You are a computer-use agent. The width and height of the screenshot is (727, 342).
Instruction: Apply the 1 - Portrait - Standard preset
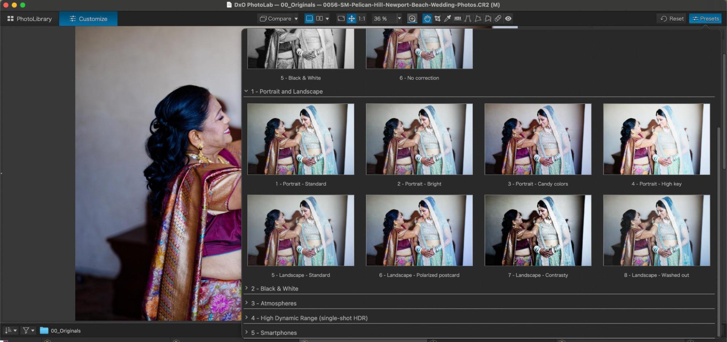301,139
